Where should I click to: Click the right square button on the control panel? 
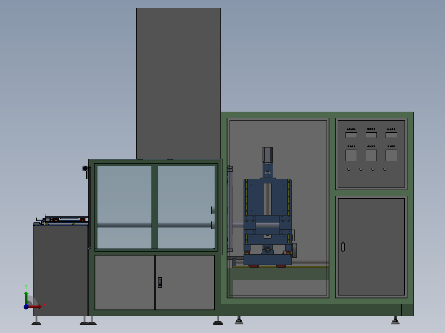point(391,155)
